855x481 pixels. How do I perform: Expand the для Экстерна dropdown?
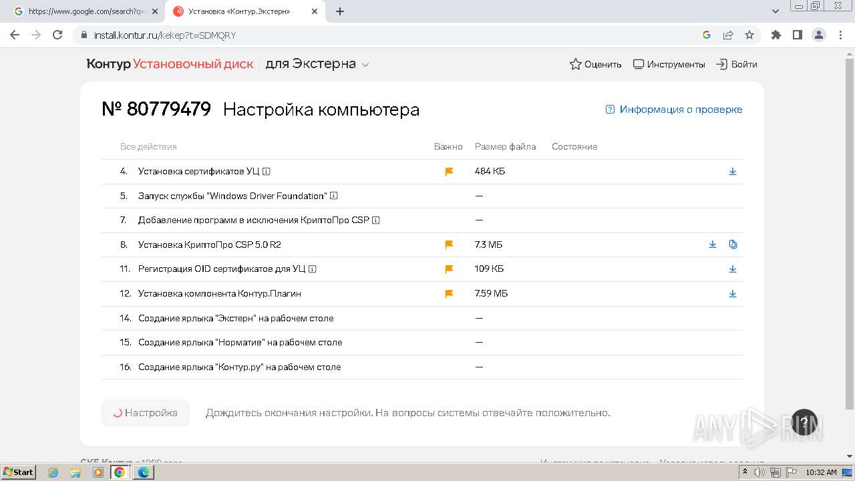(317, 64)
